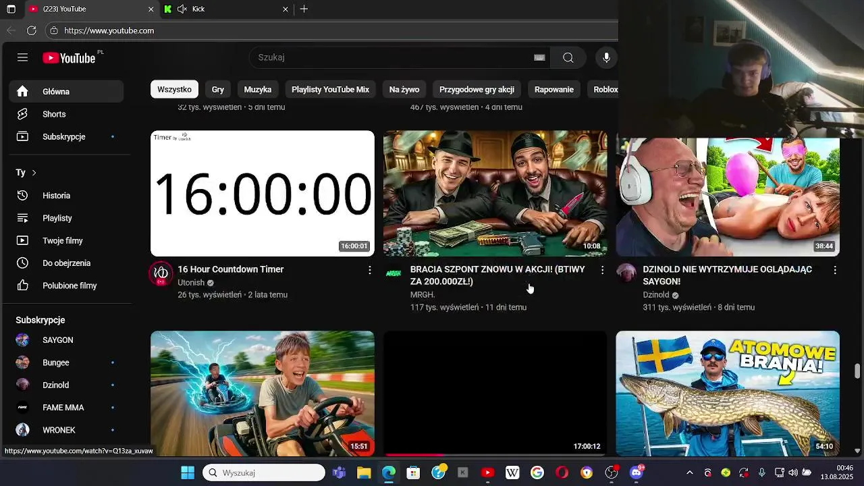Open more options for DZINOLD NIE WYTRZYMUJE video

pyautogui.click(x=835, y=270)
